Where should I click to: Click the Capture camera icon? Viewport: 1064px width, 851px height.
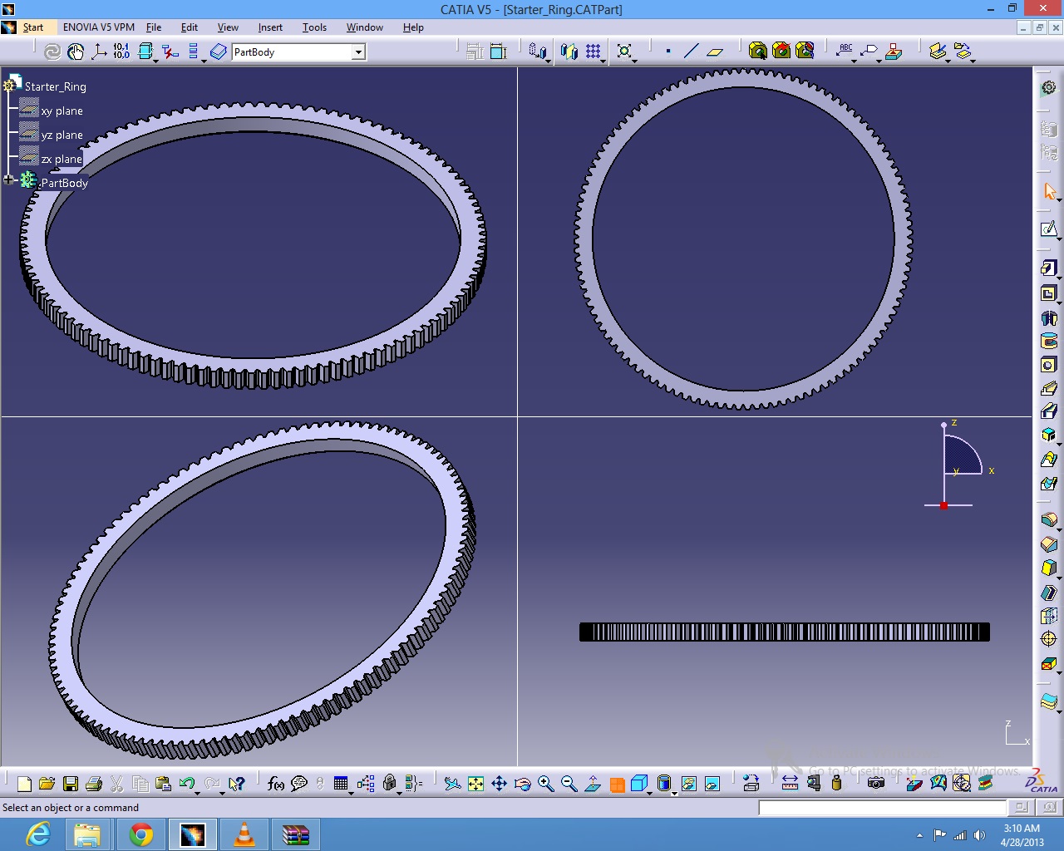tap(876, 783)
